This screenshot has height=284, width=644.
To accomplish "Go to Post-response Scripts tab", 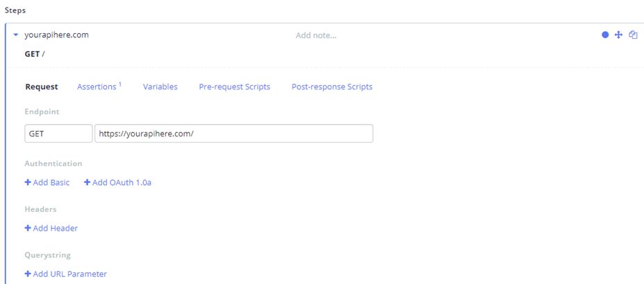I will [x=332, y=87].
